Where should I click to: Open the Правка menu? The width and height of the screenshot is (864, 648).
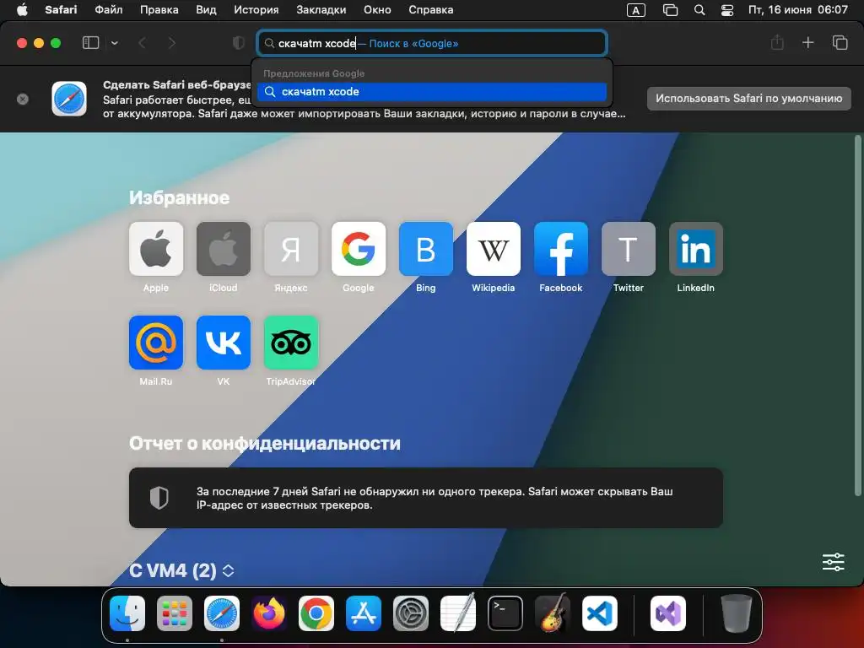[x=159, y=10]
